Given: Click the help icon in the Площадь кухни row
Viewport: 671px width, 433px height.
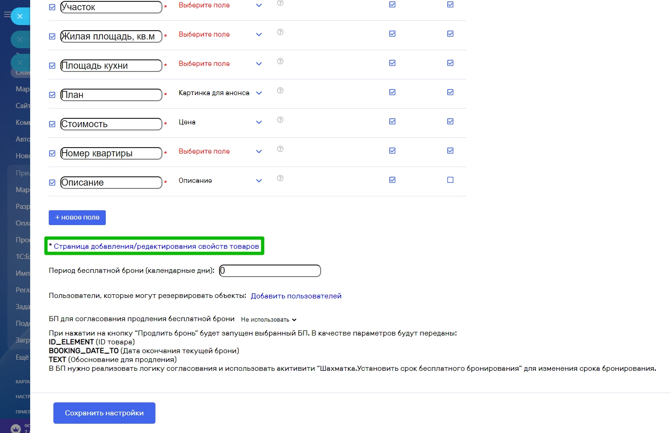Looking at the screenshot, I should tap(280, 61).
